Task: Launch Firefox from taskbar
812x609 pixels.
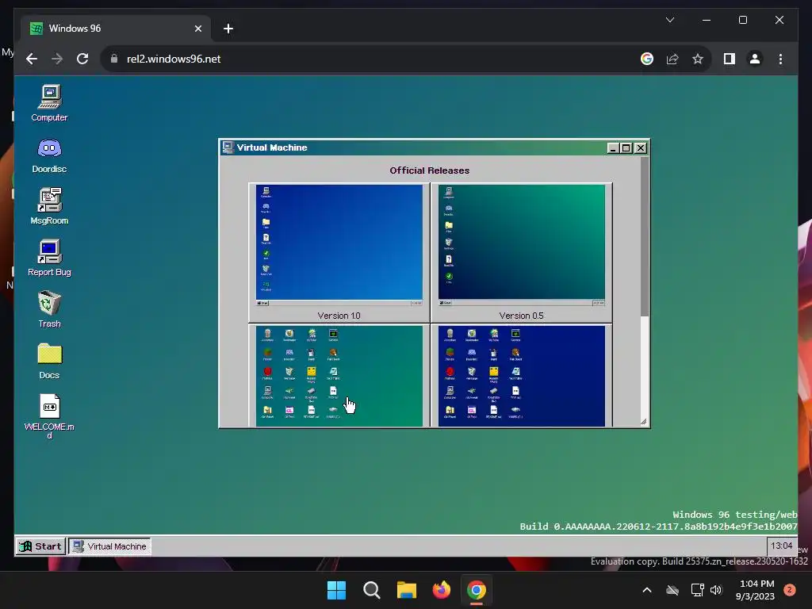Action: click(441, 590)
